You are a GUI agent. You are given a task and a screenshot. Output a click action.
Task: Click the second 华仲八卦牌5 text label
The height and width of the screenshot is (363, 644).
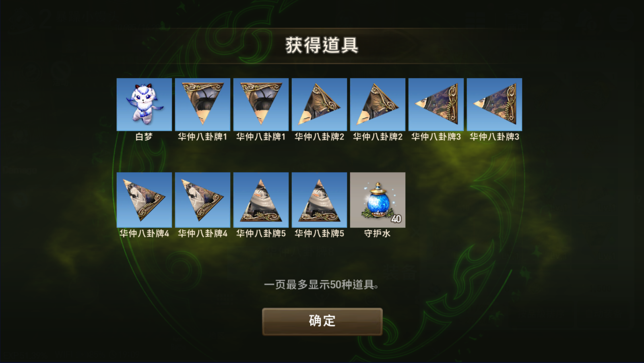pos(319,234)
